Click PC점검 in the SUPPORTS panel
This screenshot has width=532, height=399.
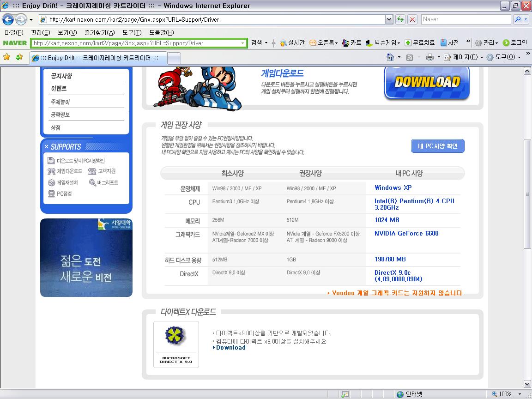coord(60,194)
